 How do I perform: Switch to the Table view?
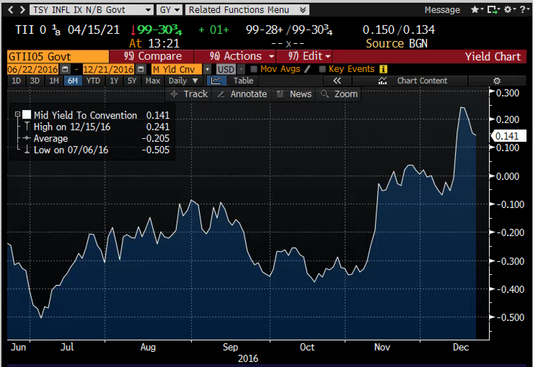(x=243, y=81)
